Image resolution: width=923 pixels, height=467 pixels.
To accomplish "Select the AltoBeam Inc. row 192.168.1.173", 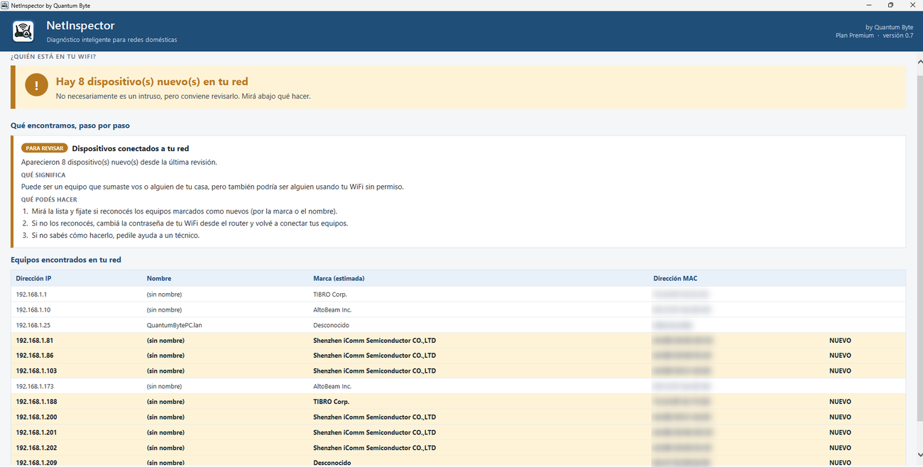I will [458, 386].
